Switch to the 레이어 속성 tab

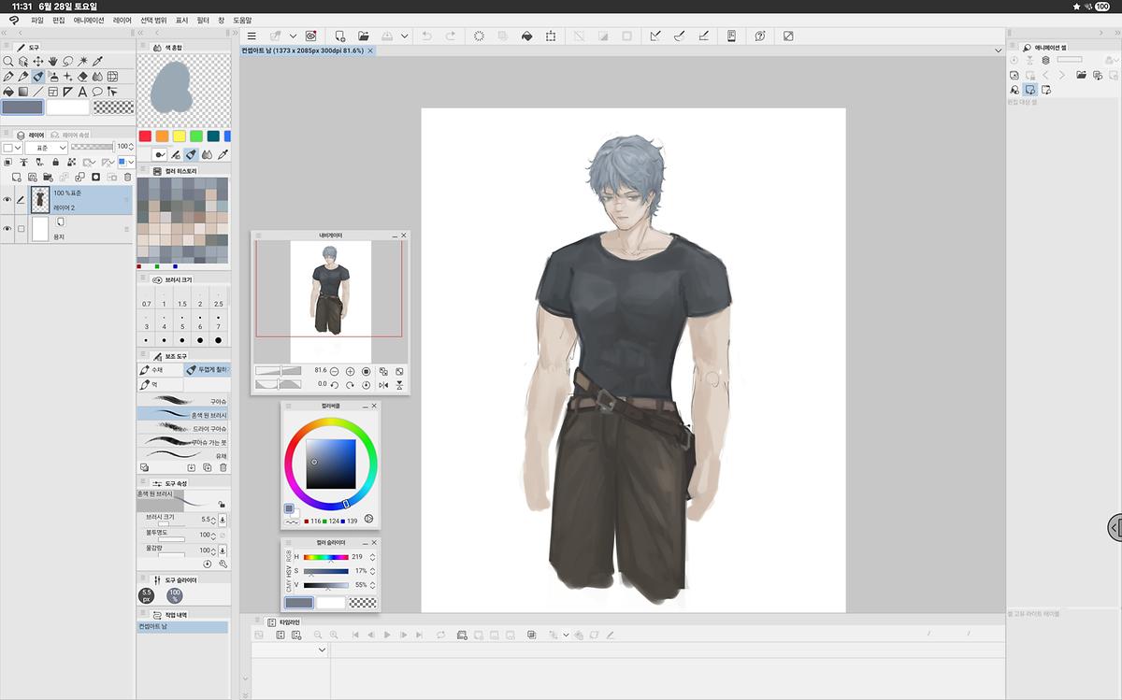coord(71,135)
